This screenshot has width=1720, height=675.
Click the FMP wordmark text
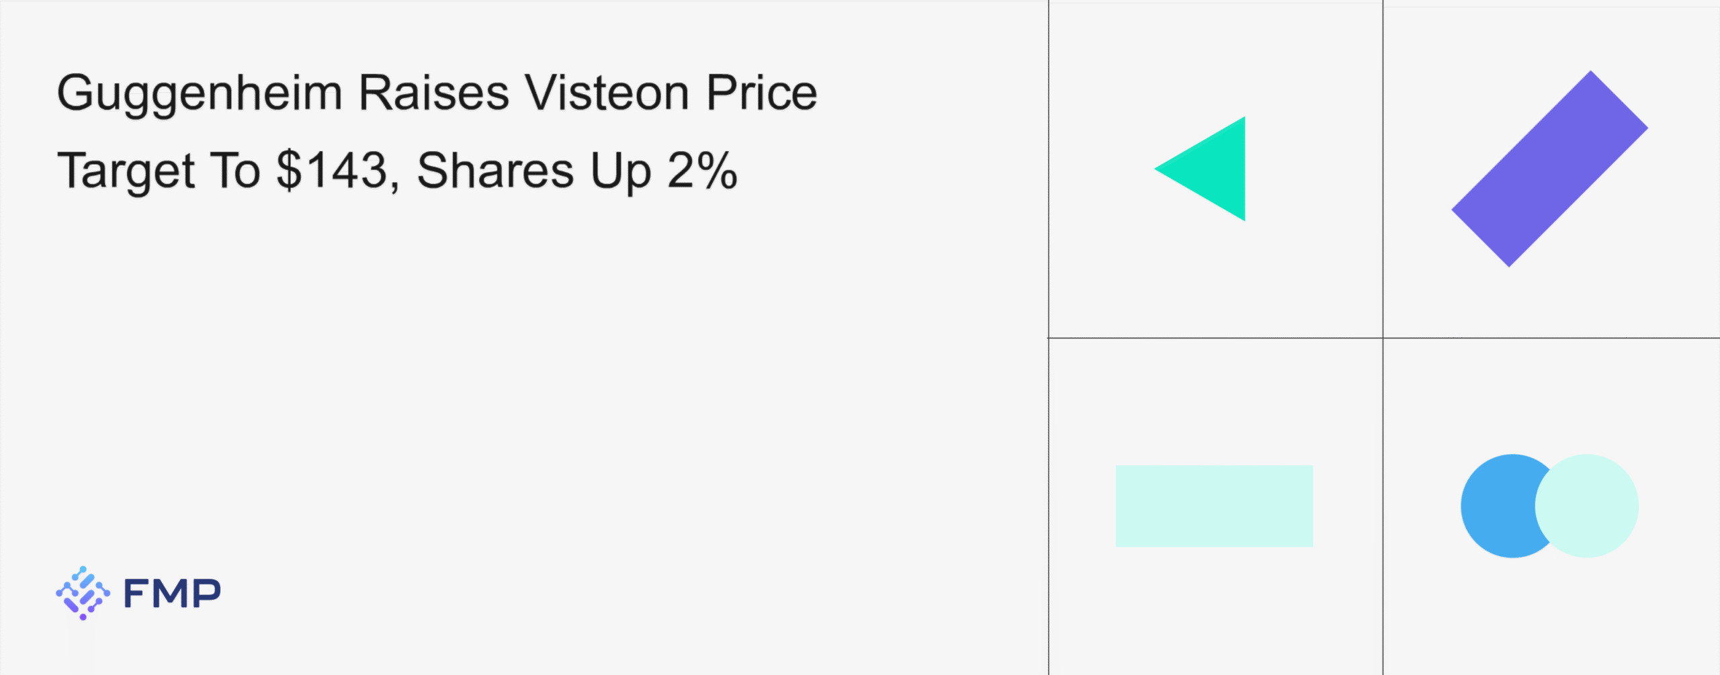tap(172, 594)
